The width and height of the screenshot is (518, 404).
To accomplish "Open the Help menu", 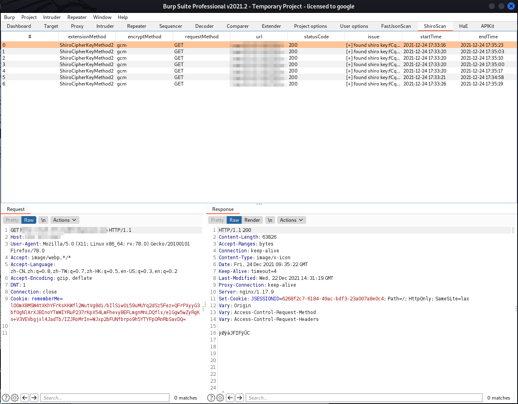I will (x=123, y=17).
